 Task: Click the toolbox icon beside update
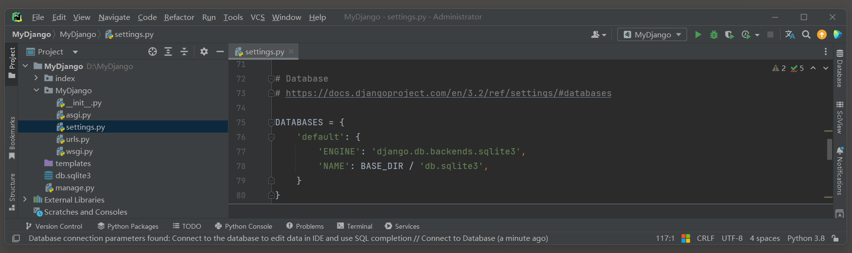[x=837, y=34]
